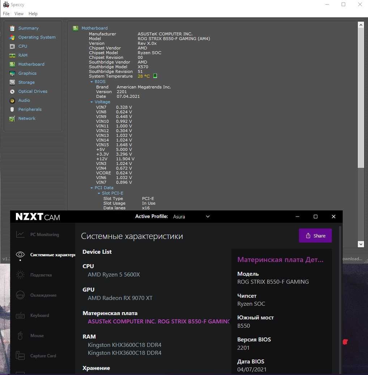Open the Active Profile dropdown showing Asura
The width and height of the screenshot is (368, 375).
(x=191, y=217)
